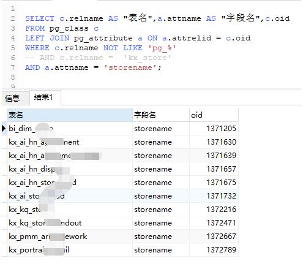Screen dimensions: 303x269
Task: Select the oid cell 1371657
Action: pyautogui.click(x=214, y=169)
